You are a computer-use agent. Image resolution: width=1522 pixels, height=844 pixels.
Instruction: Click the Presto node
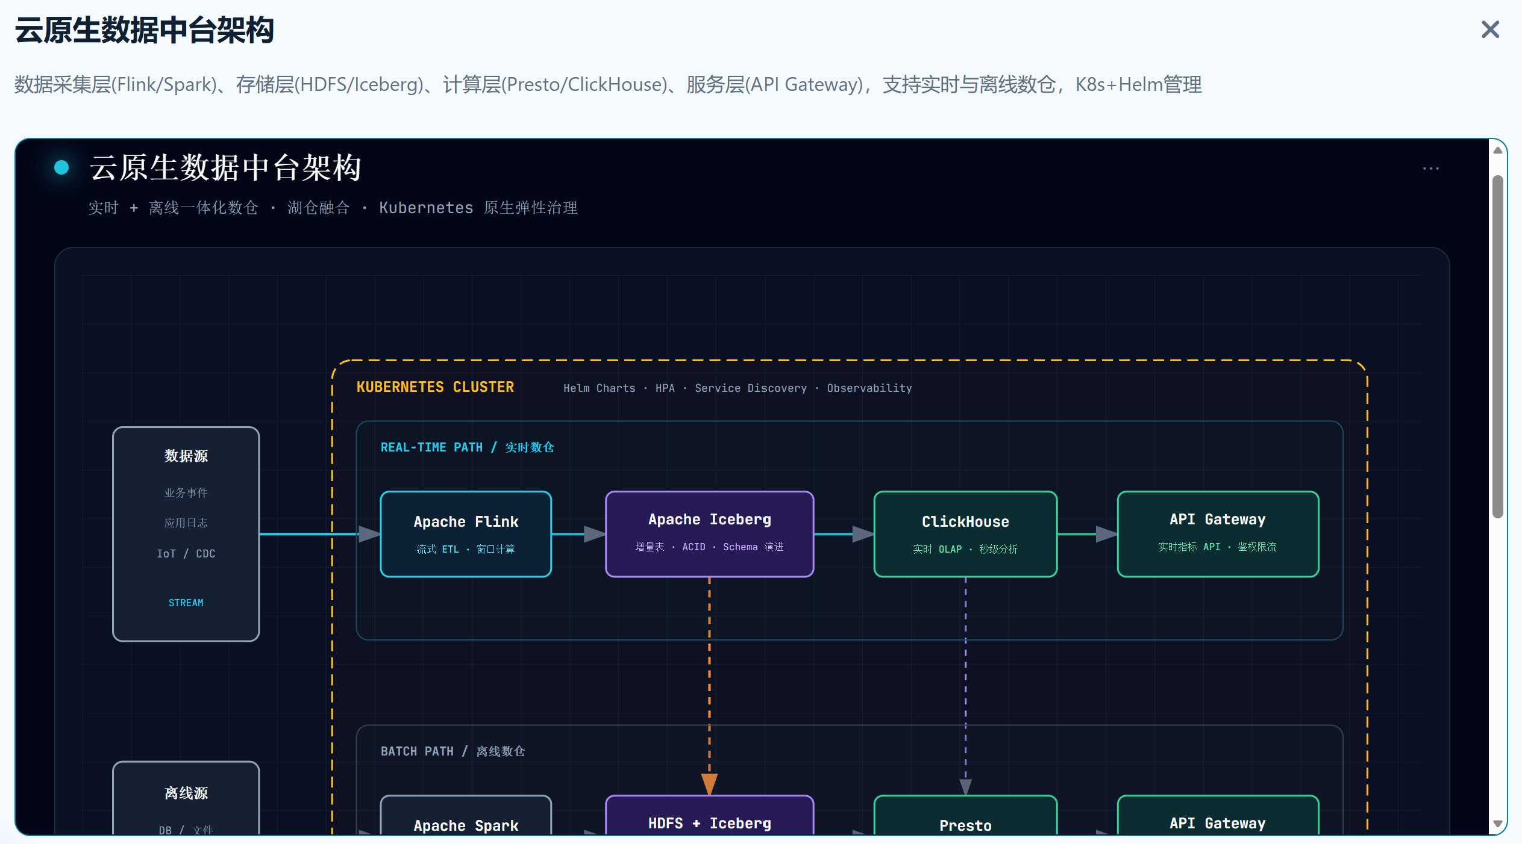(965, 815)
